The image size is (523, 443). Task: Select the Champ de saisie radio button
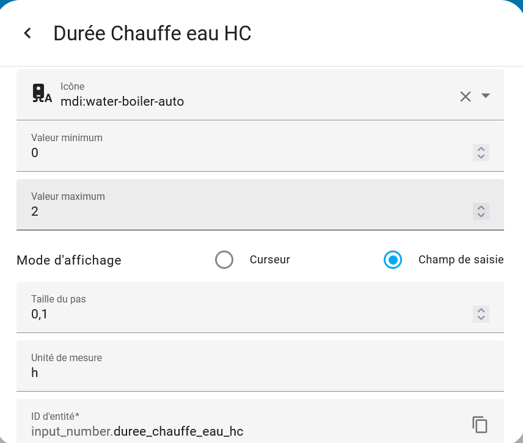point(393,260)
